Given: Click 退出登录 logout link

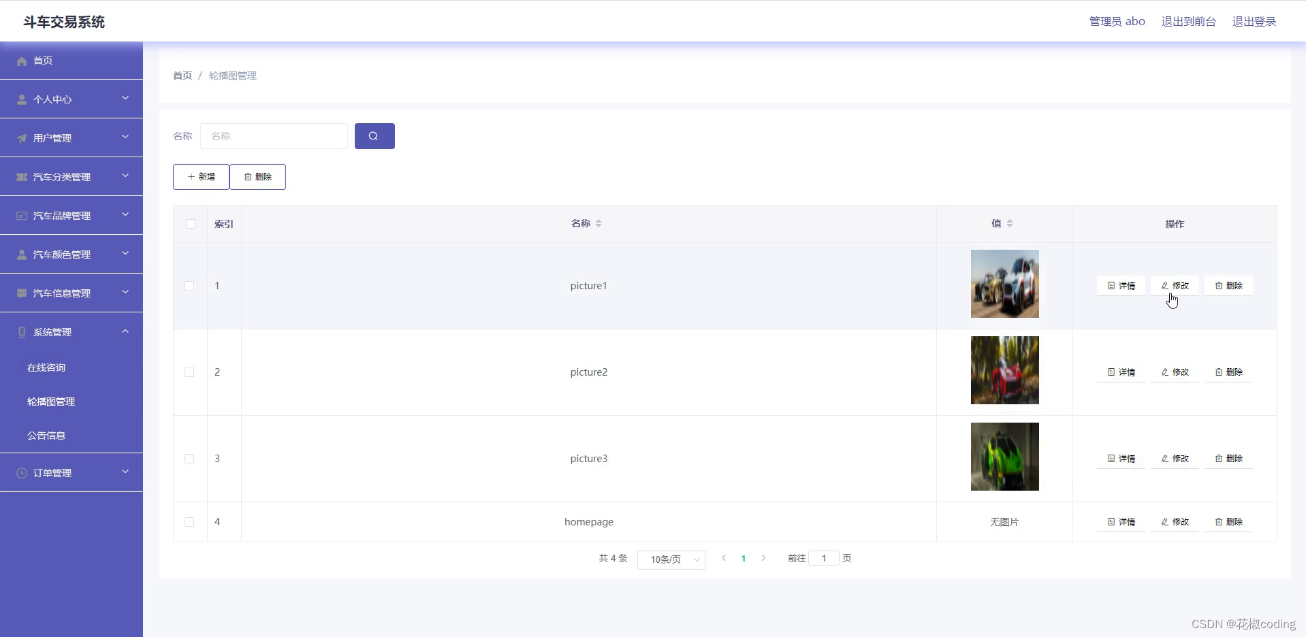Looking at the screenshot, I should point(1254,22).
